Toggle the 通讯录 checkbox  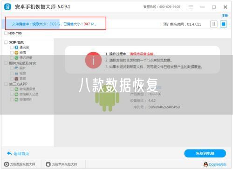pos(12,48)
